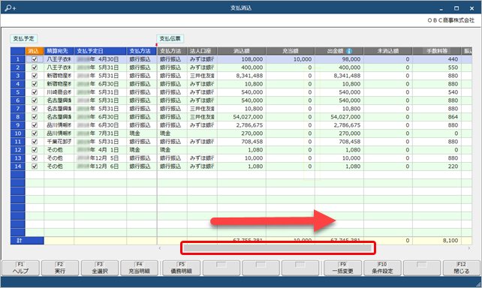Image resolution: width=482 pixels, height=288 pixels.
Task: Click company name OBC商事株式会社
Action: [450, 20]
